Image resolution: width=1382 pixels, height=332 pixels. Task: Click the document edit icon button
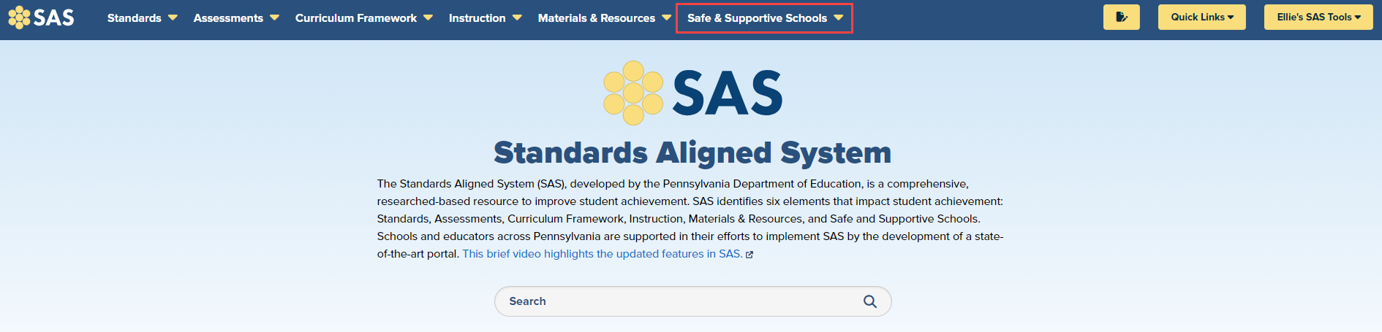tap(1121, 18)
